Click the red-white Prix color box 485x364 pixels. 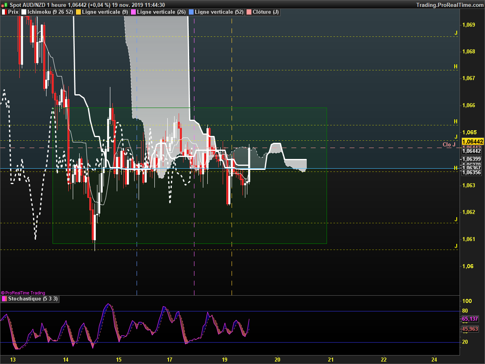[x=4, y=12]
